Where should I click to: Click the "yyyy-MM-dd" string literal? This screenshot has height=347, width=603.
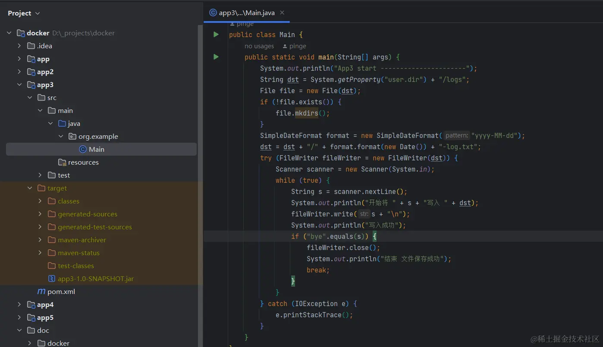pos(495,135)
